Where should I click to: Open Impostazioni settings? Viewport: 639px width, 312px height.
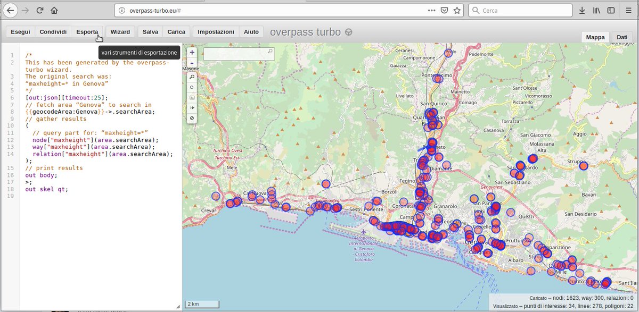point(216,32)
